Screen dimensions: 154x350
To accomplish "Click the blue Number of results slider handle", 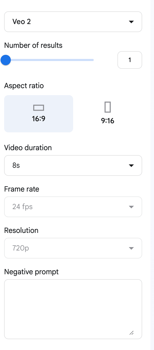I will 5,60.
